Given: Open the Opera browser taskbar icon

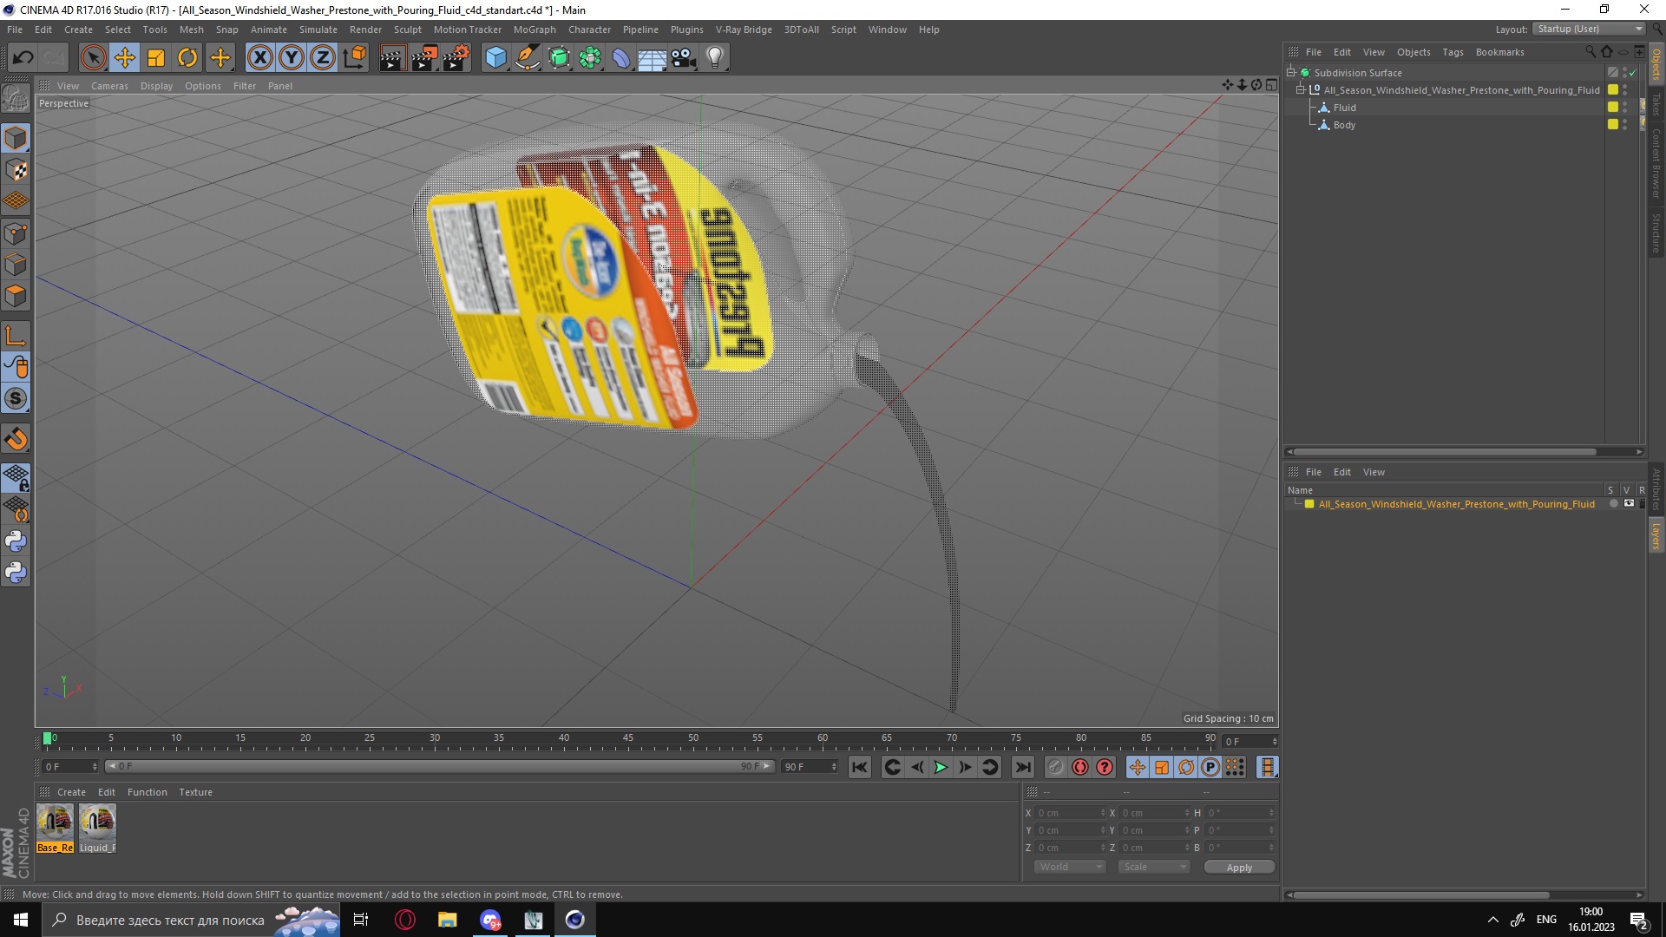Looking at the screenshot, I should coord(404,920).
